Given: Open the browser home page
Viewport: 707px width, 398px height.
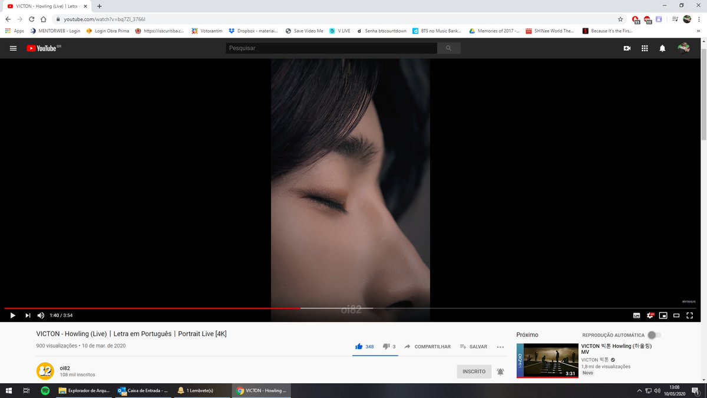Looking at the screenshot, I should [43, 19].
